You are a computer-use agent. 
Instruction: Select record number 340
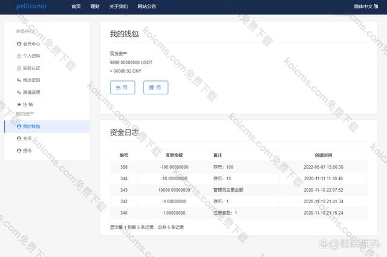point(124,213)
